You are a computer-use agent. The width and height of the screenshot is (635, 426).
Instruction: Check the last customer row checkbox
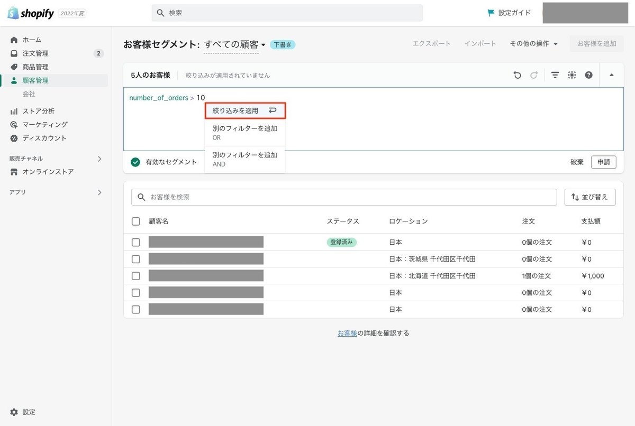[136, 310]
